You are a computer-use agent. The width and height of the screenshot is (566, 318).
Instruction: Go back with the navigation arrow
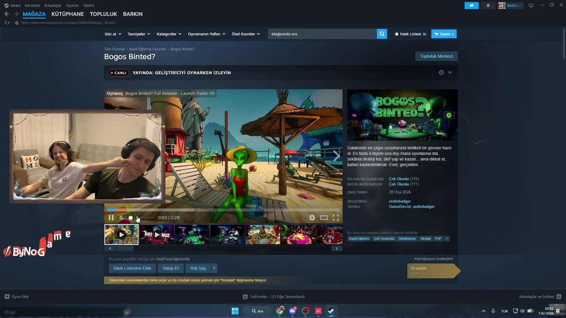[x=7, y=14]
